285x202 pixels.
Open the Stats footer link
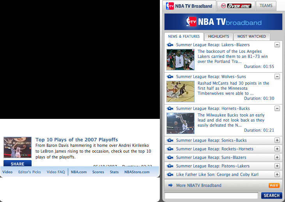[x=114, y=172]
